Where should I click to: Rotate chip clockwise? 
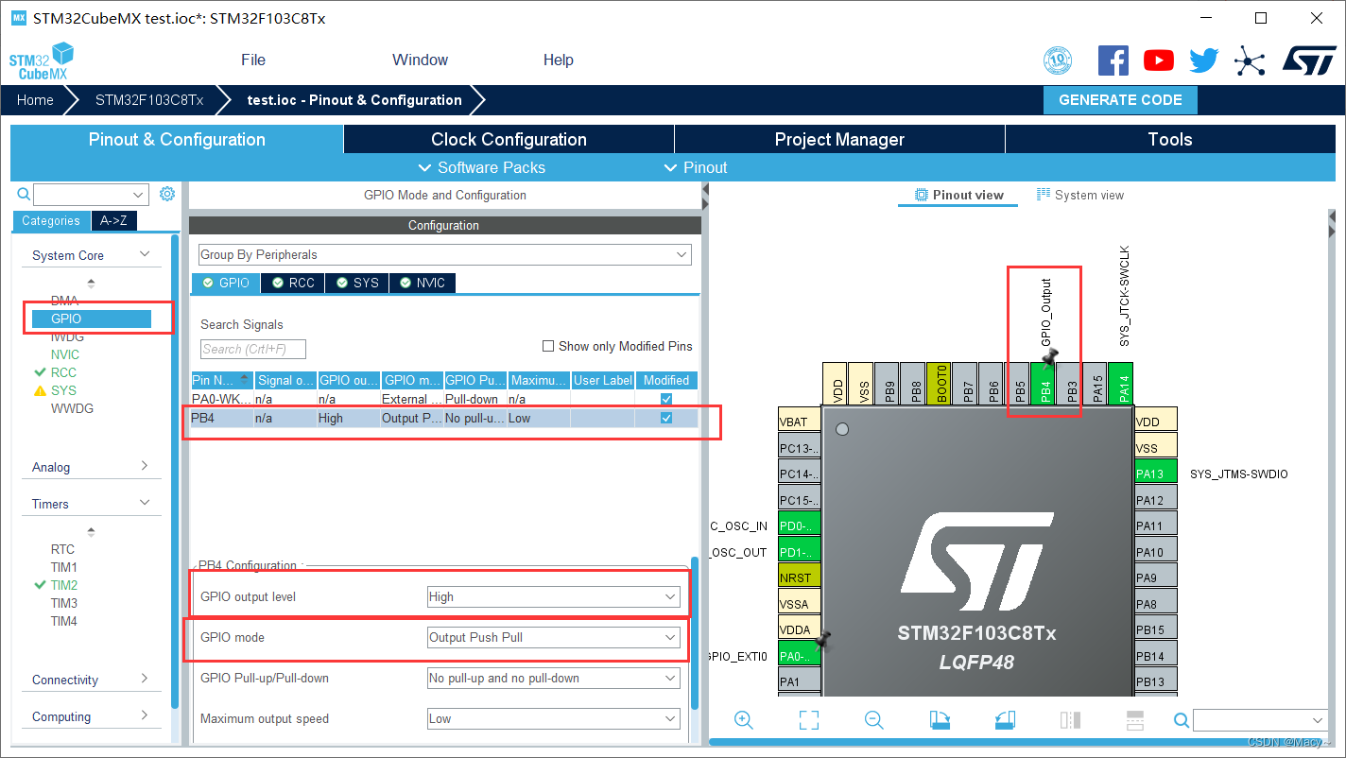point(940,720)
